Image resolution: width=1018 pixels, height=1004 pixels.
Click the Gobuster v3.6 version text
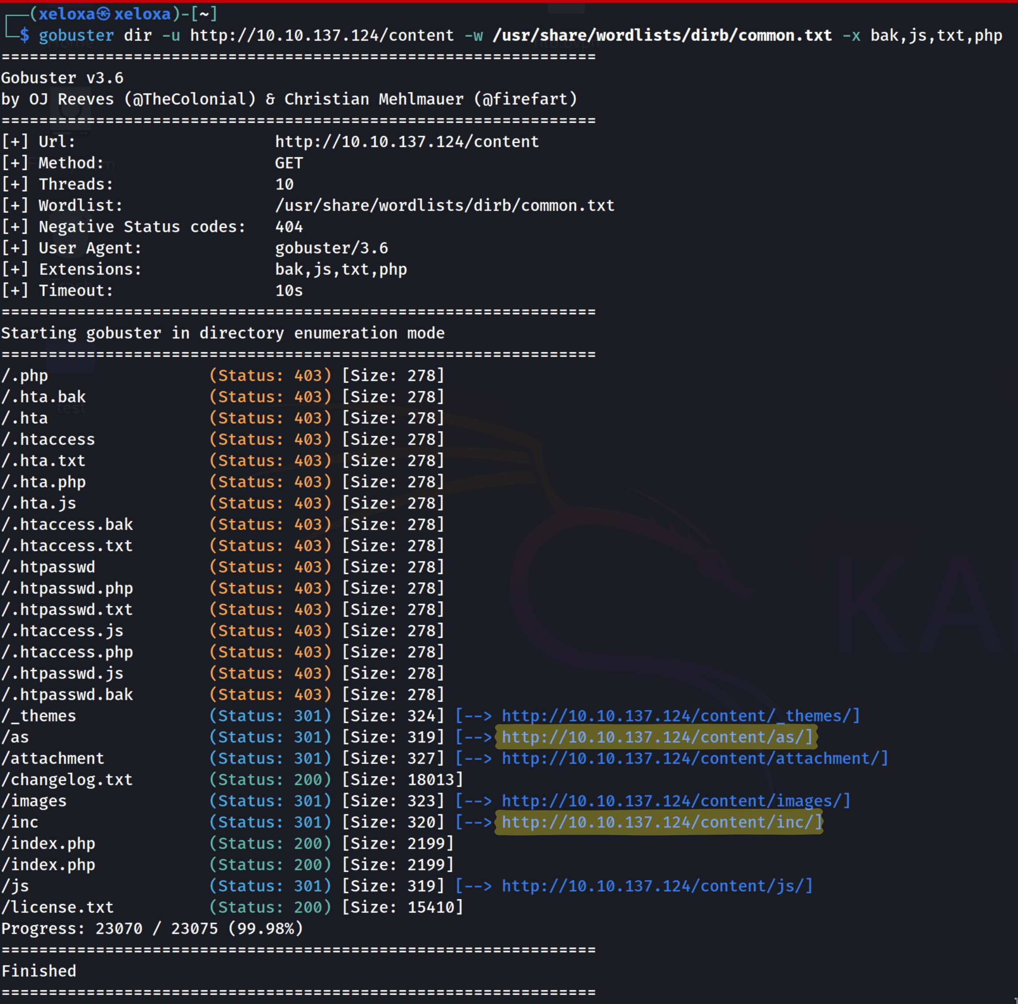coord(62,78)
